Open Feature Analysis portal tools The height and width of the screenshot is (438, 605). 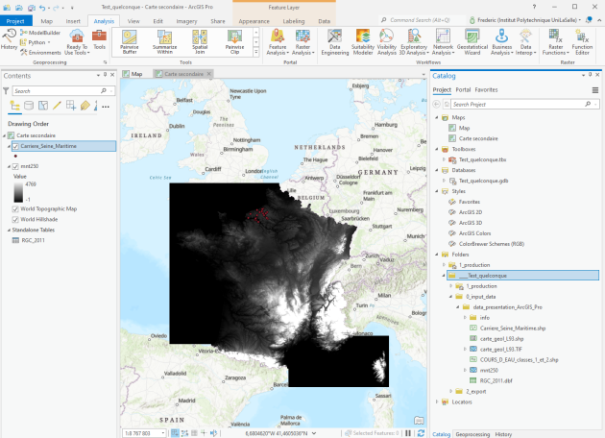(278, 42)
